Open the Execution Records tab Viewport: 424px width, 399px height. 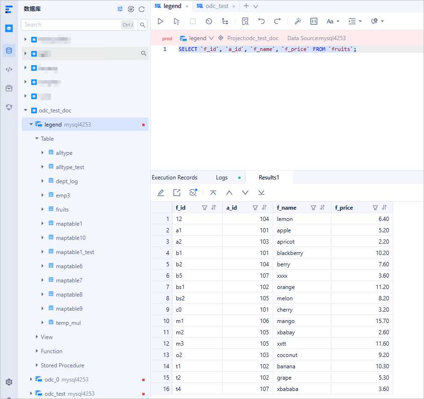pyautogui.click(x=174, y=178)
